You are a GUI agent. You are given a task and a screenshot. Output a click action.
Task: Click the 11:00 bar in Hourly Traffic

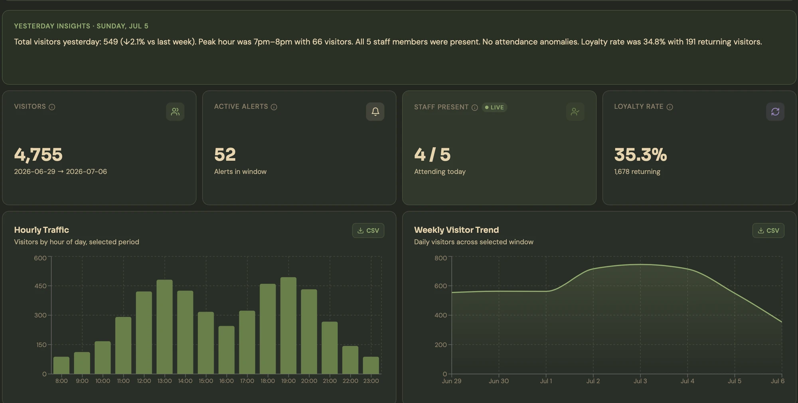point(123,345)
